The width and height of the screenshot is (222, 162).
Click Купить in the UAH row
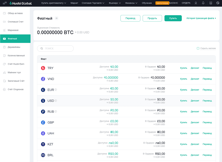(x=184, y=133)
